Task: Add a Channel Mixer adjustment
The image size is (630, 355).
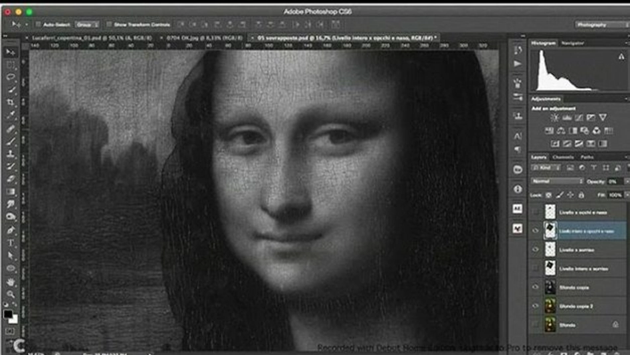Action: pos(597,130)
